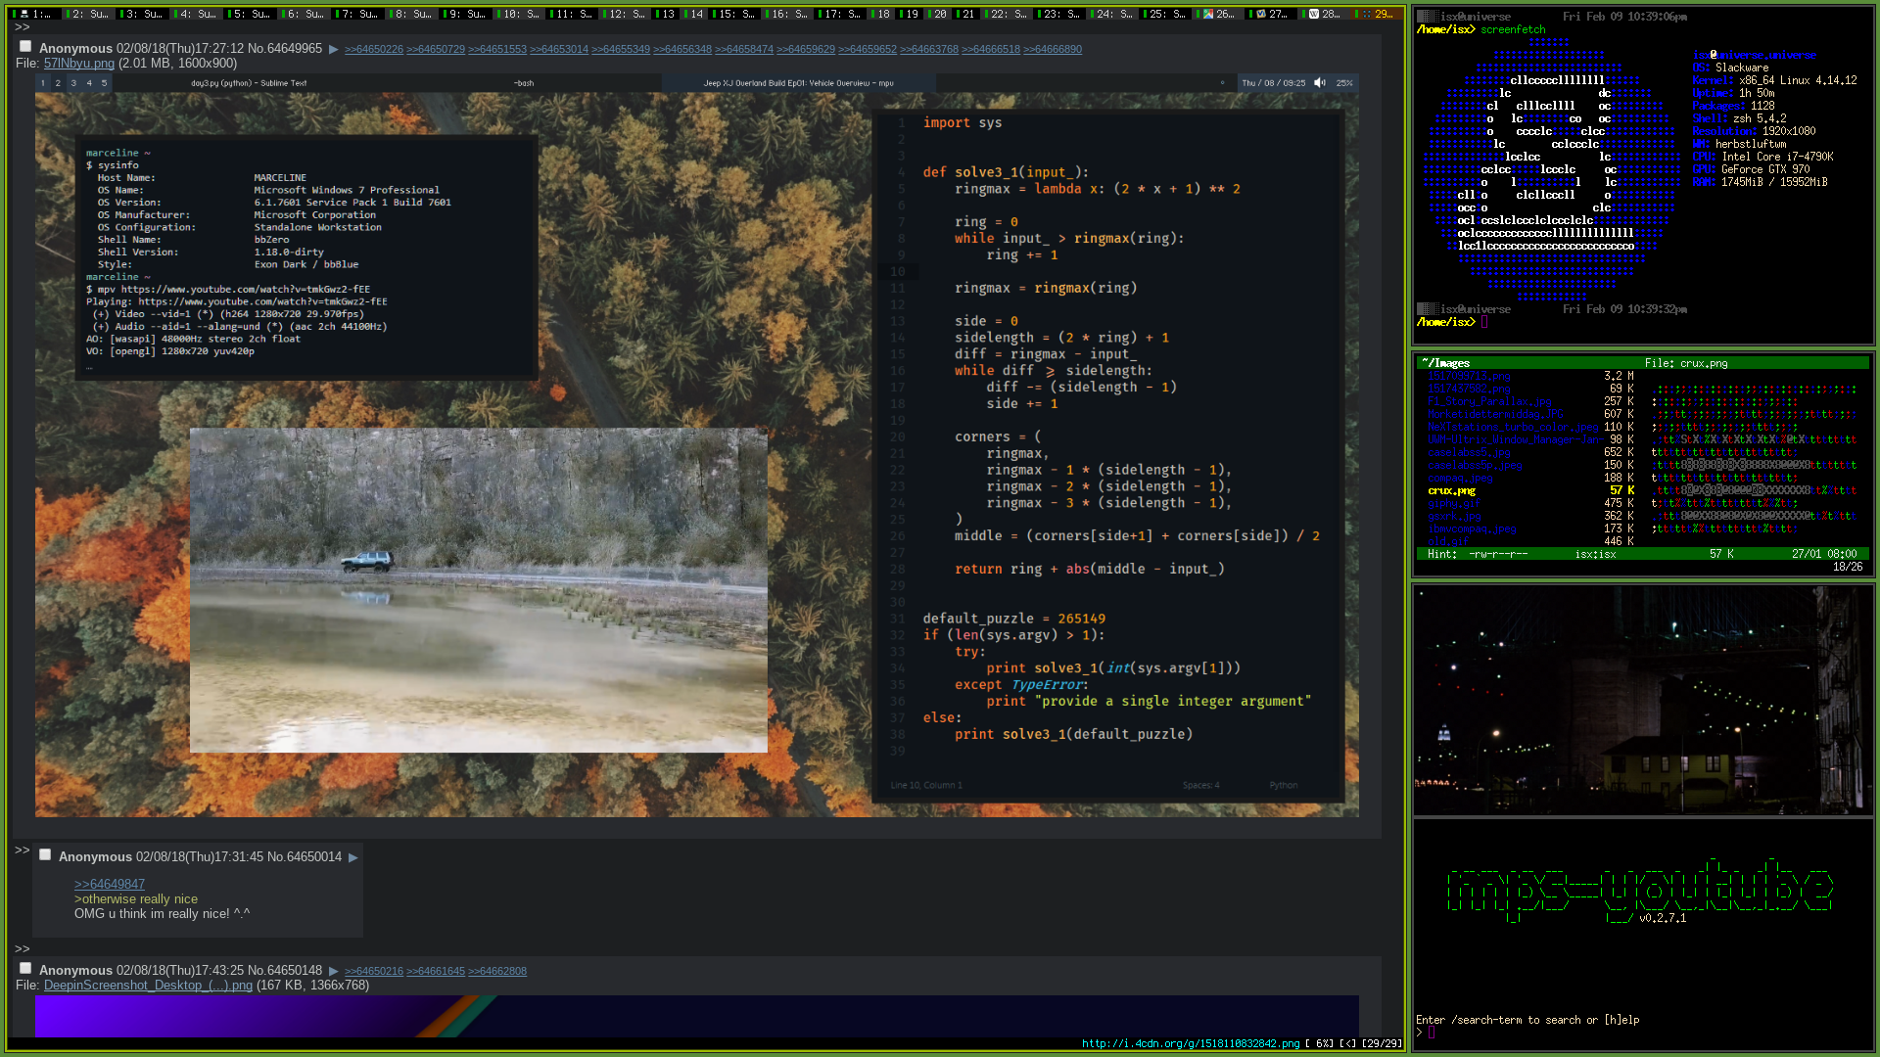Click the status bar URL i.4cdn.org

[x=1191, y=1043]
